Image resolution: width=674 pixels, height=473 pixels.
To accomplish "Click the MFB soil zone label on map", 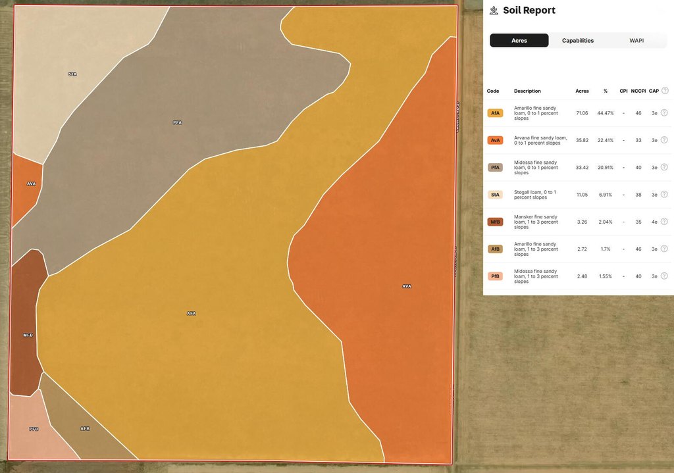I will coord(28,336).
